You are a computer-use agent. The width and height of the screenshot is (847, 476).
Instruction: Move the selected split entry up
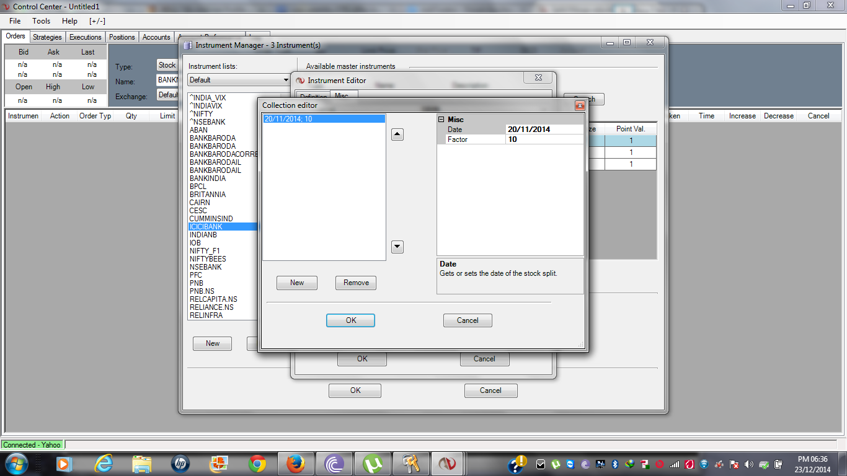click(x=397, y=134)
